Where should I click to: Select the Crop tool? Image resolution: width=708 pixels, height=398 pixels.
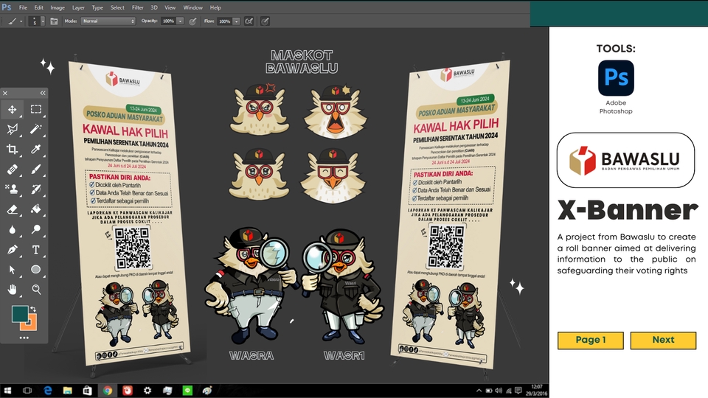coord(13,149)
